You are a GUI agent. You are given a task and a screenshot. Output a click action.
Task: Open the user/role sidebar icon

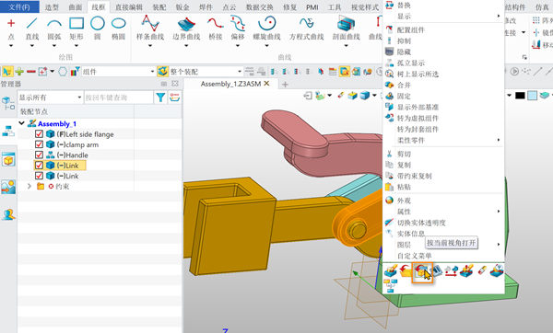pyautogui.click(x=8, y=214)
